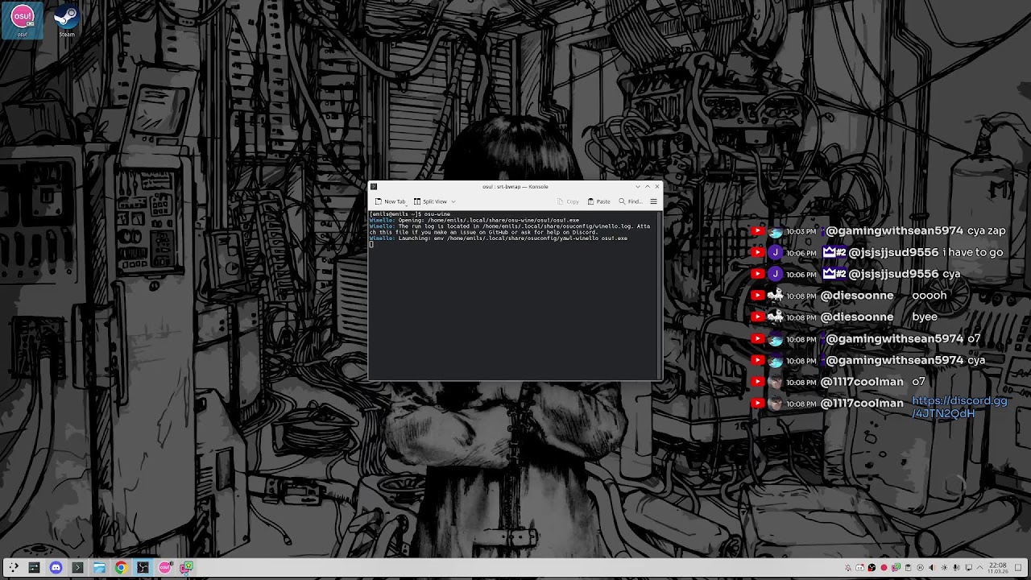Click the Show Desktop button at the panel's end
The image size is (1031, 580).
coord(1019,568)
